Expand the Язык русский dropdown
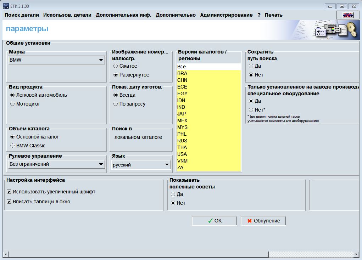 [x=141, y=165]
